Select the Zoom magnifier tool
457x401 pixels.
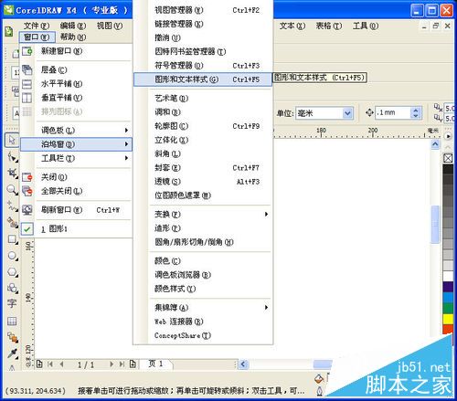point(12,190)
